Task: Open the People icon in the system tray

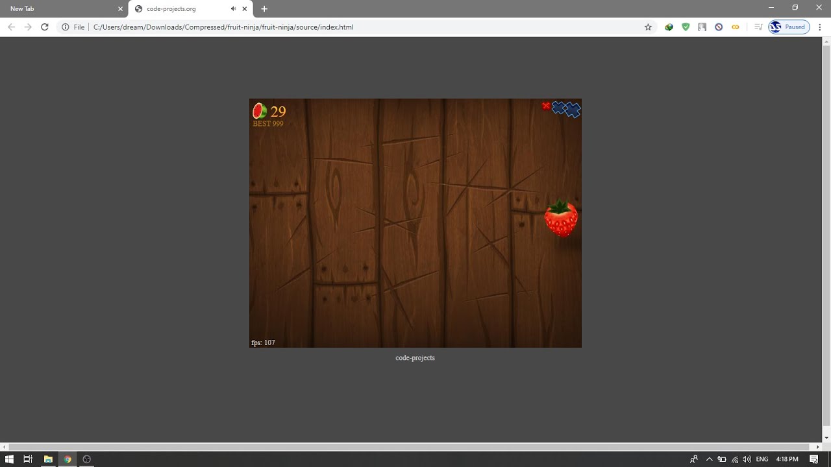Action: coord(694,459)
